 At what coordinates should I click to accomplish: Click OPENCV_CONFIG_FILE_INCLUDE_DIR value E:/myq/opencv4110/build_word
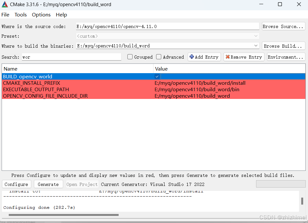click(x=192, y=96)
